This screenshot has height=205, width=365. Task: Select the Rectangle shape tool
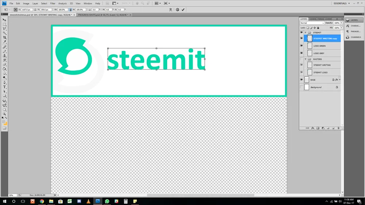[x=4, y=96]
